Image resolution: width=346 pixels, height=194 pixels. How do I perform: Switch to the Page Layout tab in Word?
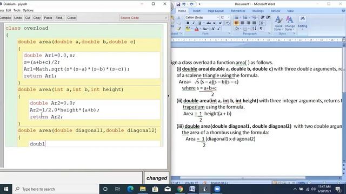[216, 11]
